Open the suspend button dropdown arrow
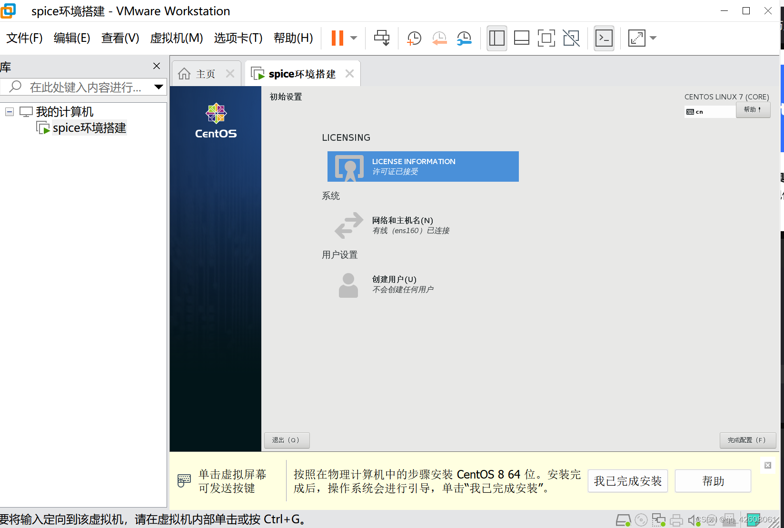This screenshot has width=784, height=528. point(353,38)
